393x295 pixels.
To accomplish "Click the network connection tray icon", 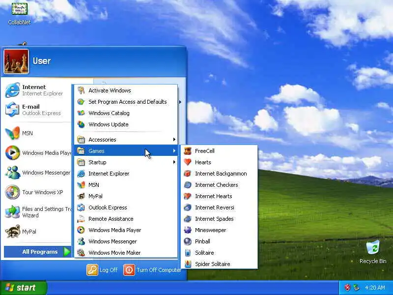I will point(356,288).
